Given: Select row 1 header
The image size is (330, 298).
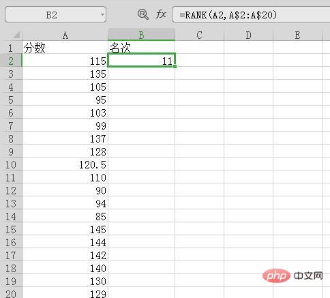Looking at the screenshot, I should click(11, 48).
